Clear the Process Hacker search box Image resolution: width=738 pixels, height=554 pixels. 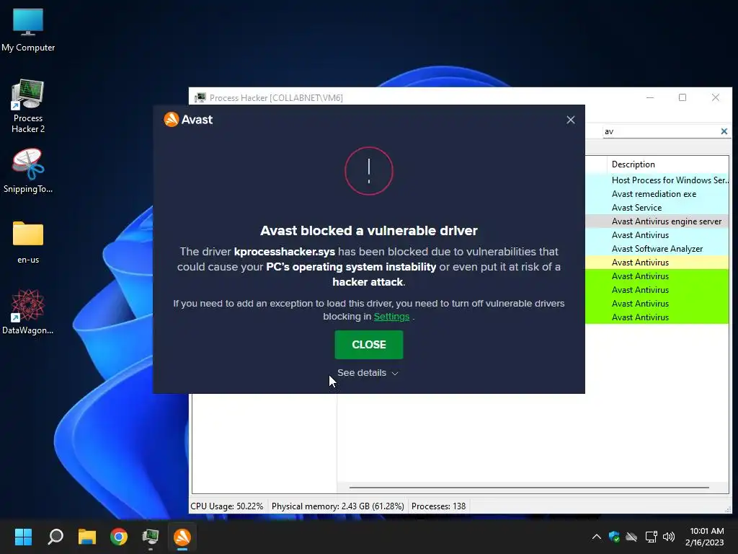pyautogui.click(x=724, y=131)
